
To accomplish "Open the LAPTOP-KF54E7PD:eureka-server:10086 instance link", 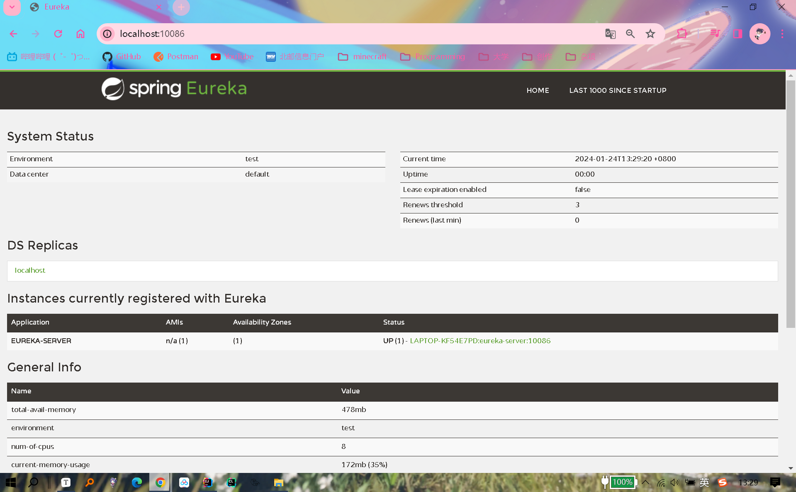I will 480,341.
